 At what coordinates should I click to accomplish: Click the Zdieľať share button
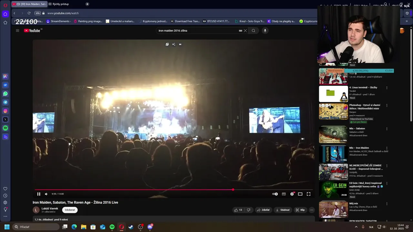click(263, 210)
